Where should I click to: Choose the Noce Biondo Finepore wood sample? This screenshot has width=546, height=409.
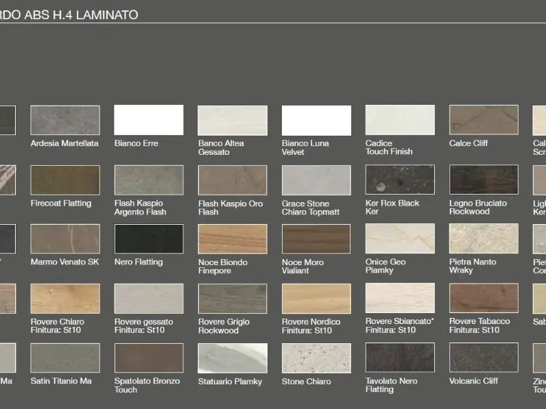pos(233,239)
